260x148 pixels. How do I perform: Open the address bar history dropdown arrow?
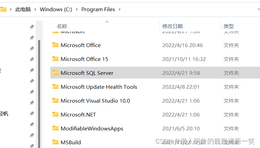point(259,9)
